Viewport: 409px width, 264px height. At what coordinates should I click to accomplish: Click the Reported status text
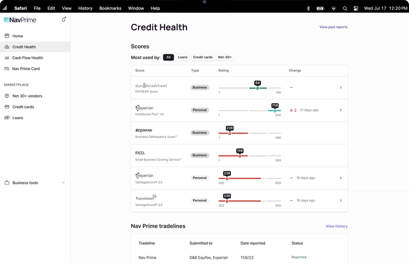tap(299, 257)
